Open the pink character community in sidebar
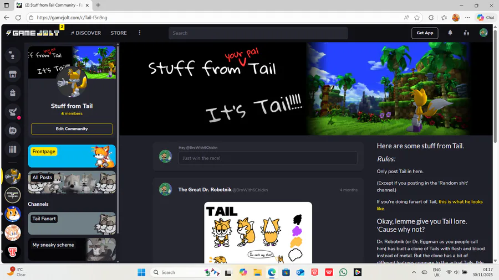 coord(13,233)
